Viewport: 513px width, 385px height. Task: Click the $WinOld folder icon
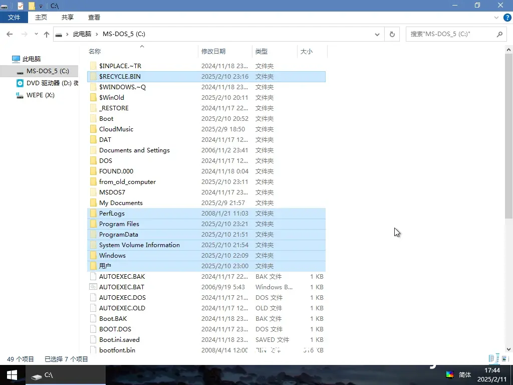[x=93, y=98]
